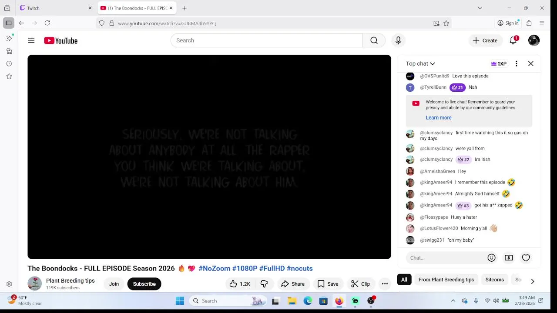Viewport: 557px width, 313px height.
Task: Open the Windows Start menu
Action: [180, 301]
